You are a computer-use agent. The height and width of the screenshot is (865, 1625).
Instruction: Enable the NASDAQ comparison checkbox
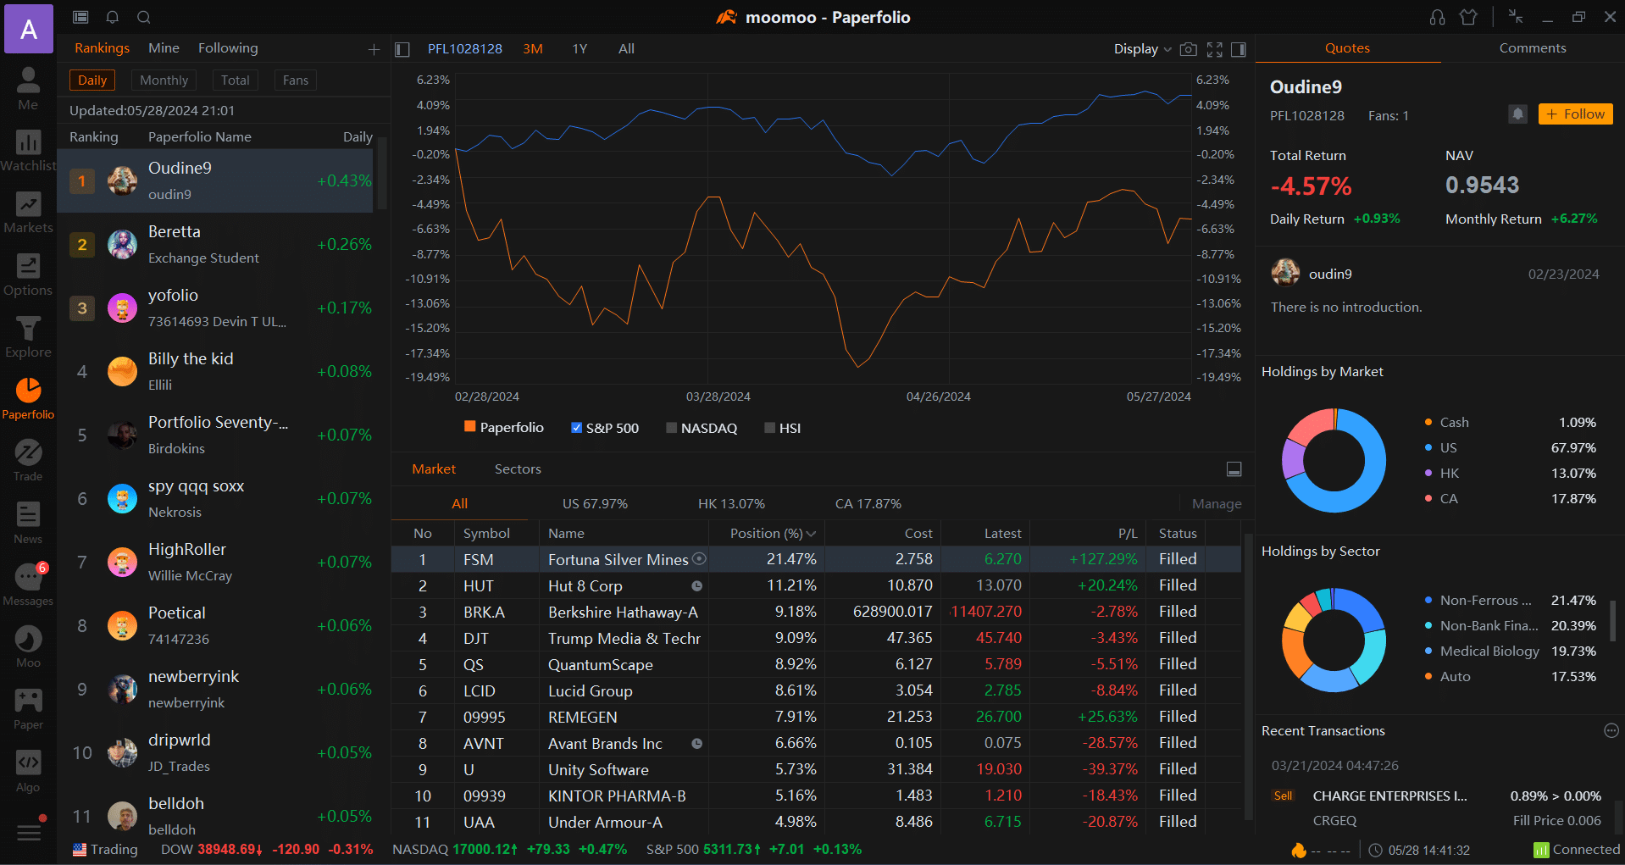point(671,428)
